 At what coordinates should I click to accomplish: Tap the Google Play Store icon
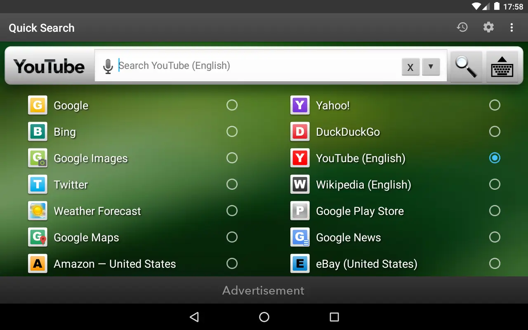[300, 211]
